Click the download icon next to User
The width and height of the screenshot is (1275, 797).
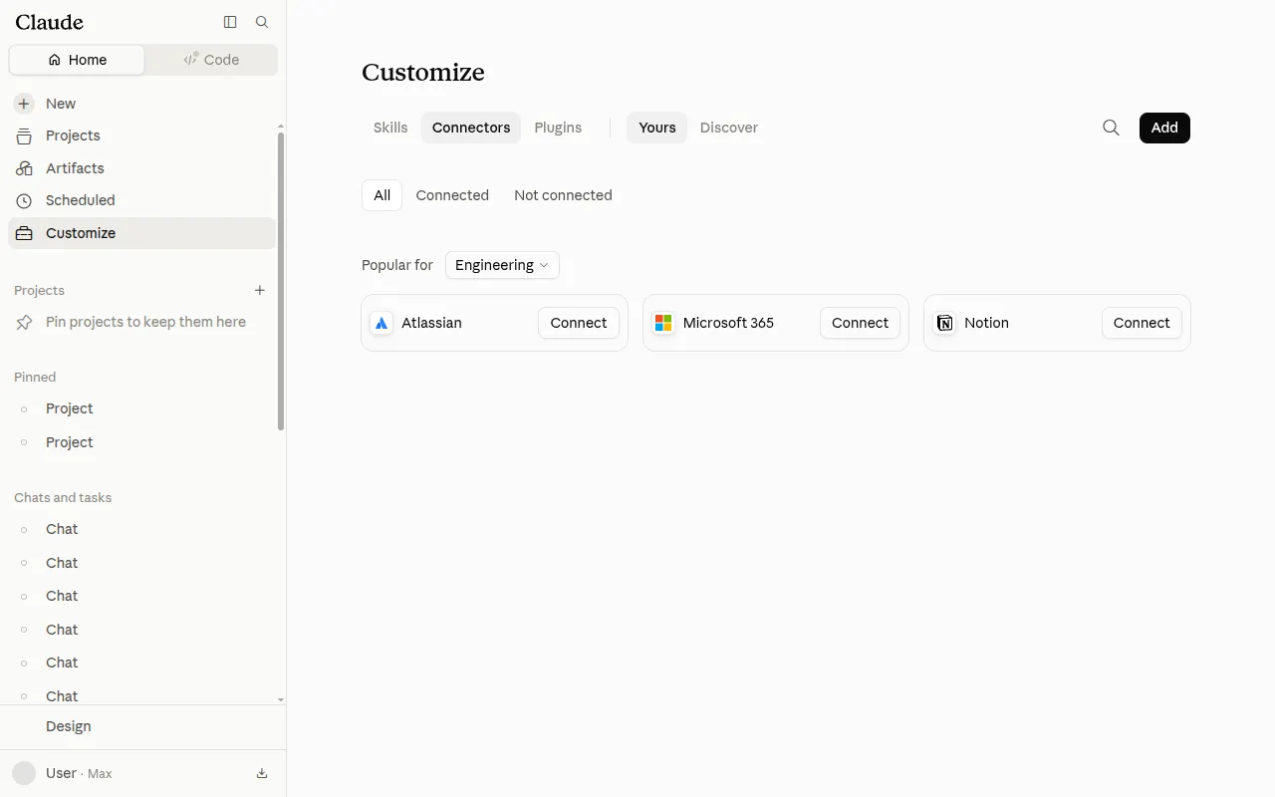(x=262, y=773)
